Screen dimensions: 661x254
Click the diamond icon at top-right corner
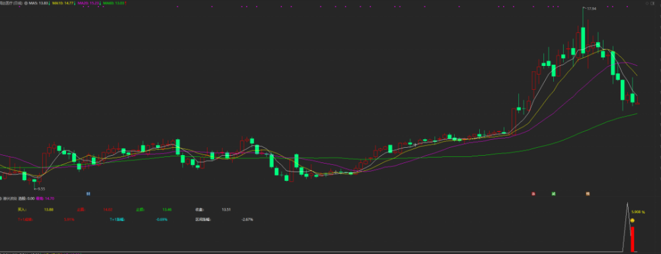647,3
